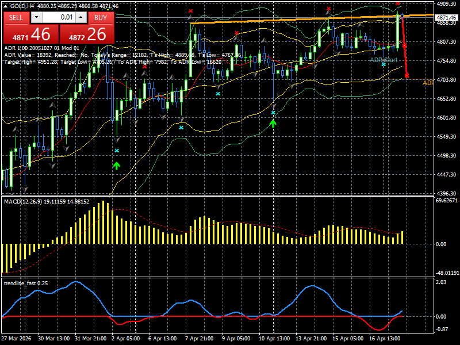Click the sell price 4871 46 tile
Image resolution: width=460 pixels, height=345 pixels.
point(31,34)
